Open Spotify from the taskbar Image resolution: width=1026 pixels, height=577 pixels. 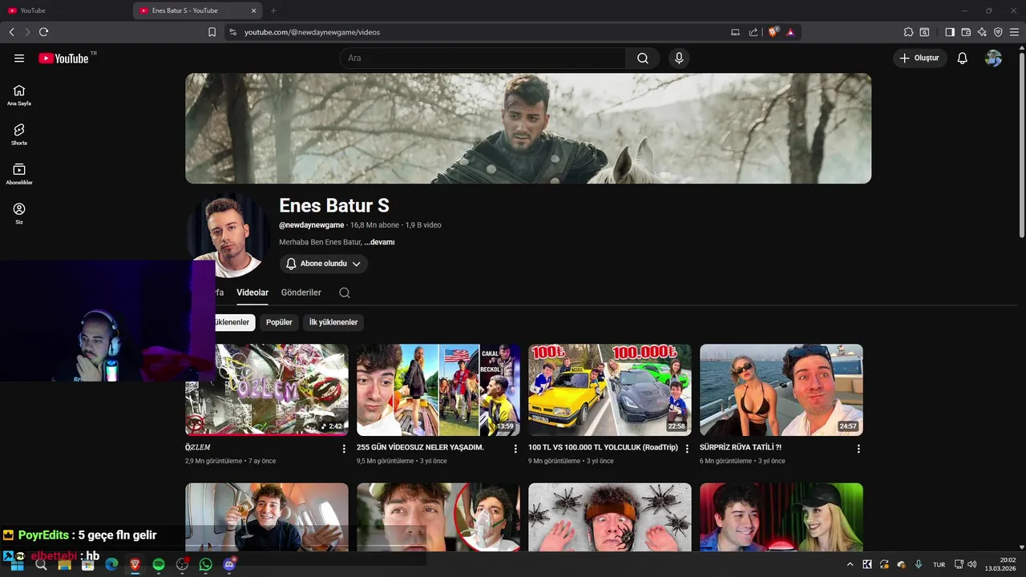[x=159, y=564]
